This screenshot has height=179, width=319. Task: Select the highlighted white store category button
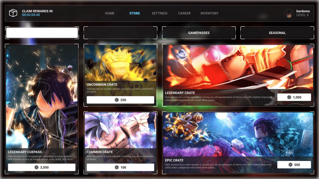pyautogui.click(x=42, y=32)
